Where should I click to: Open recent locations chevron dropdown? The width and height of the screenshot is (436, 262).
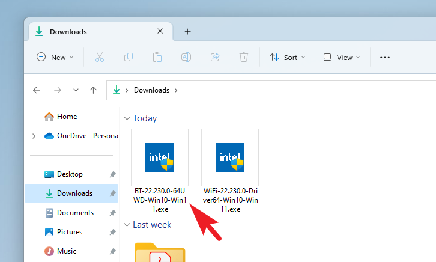point(76,90)
